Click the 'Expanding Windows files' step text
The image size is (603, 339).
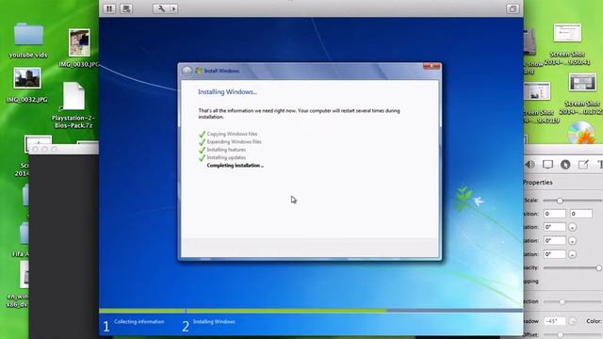point(234,142)
